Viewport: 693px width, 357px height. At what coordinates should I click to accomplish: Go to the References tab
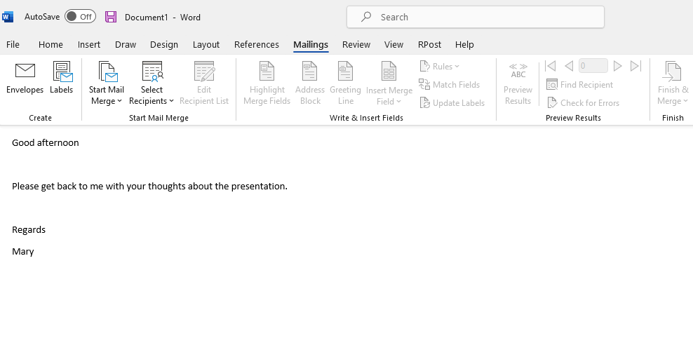(257, 44)
